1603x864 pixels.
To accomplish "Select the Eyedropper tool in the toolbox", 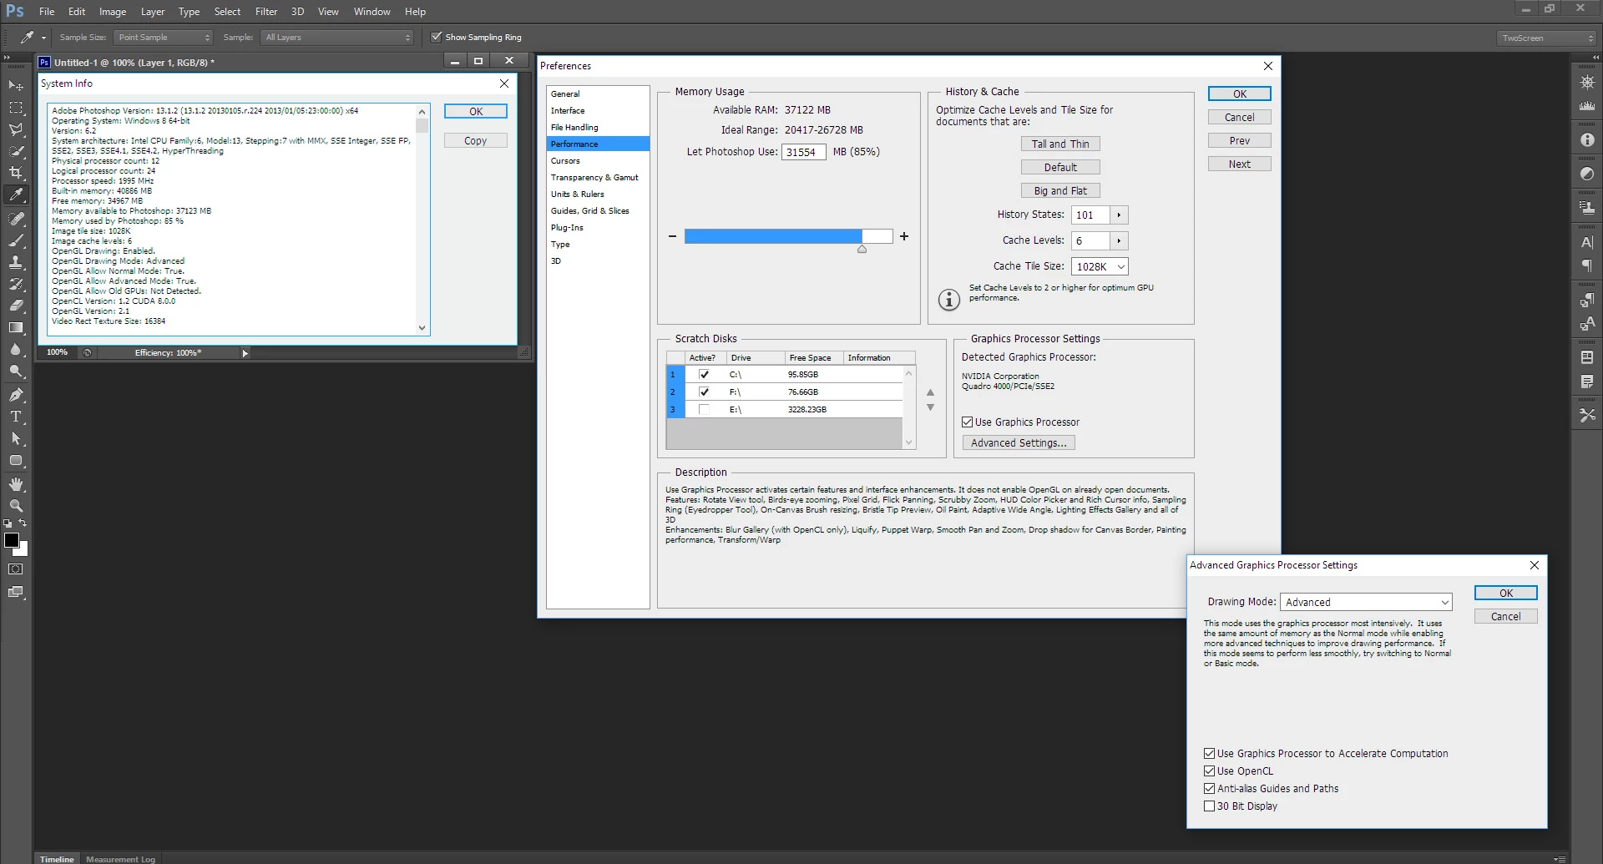I will [16, 195].
